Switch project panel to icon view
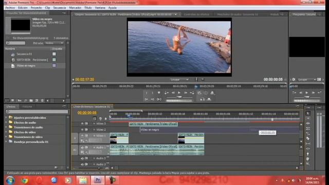This screenshot has height=185, width=329. (x=13, y=101)
